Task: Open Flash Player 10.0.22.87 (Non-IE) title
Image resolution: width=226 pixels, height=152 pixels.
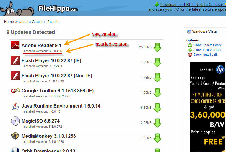Action: point(57,76)
